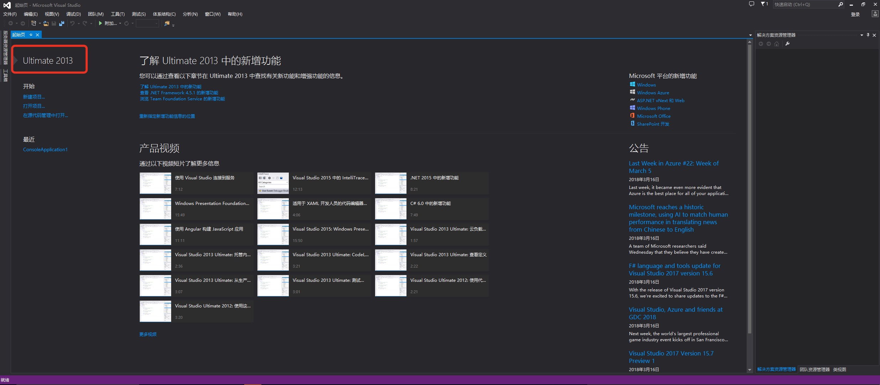Expand the 体系结构 Architecture menu
Screen dimensions: 880x385
point(165,14)
